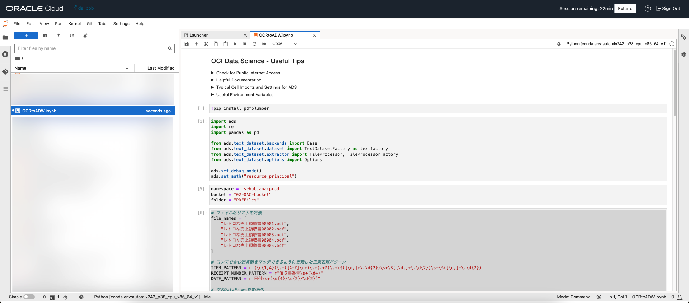Open Running Terminals and Kernels sidebar
The width and height of the screenshot is (689, 303).
(x=5, y=54)
